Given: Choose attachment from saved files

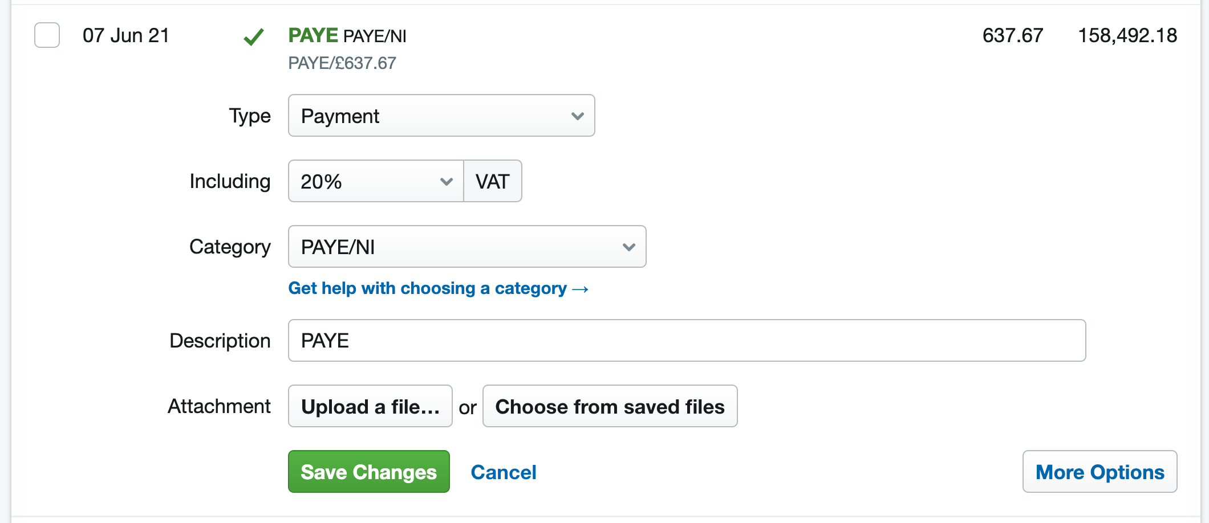Looking at the screenshot, I should [610, 406].
